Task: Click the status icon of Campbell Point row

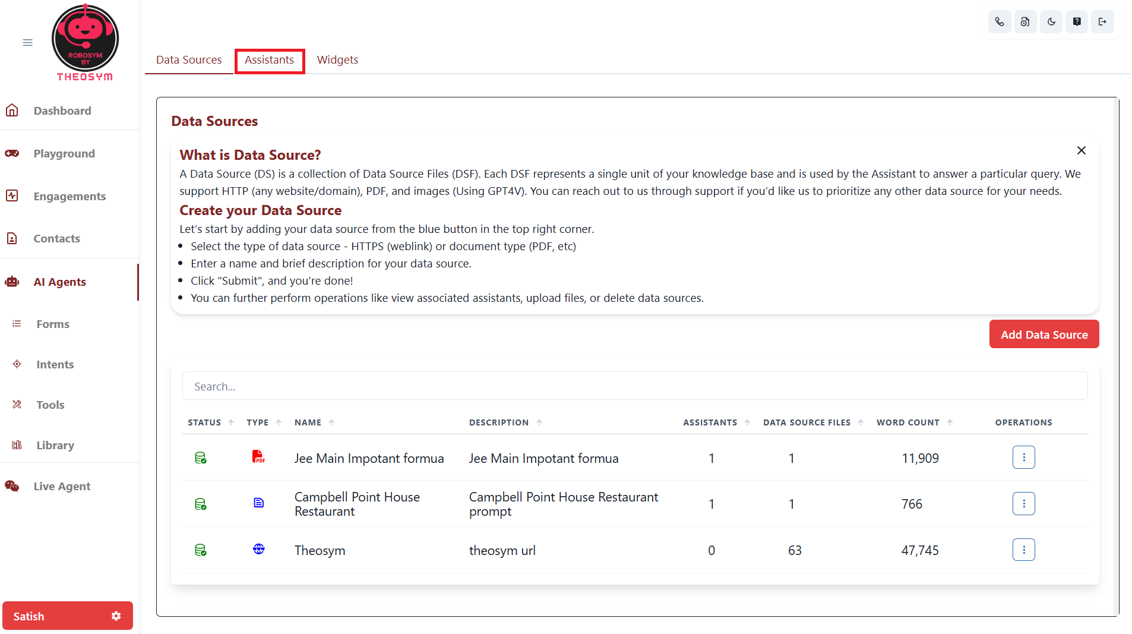Action: pyautogui.click(x=201, y=504)
